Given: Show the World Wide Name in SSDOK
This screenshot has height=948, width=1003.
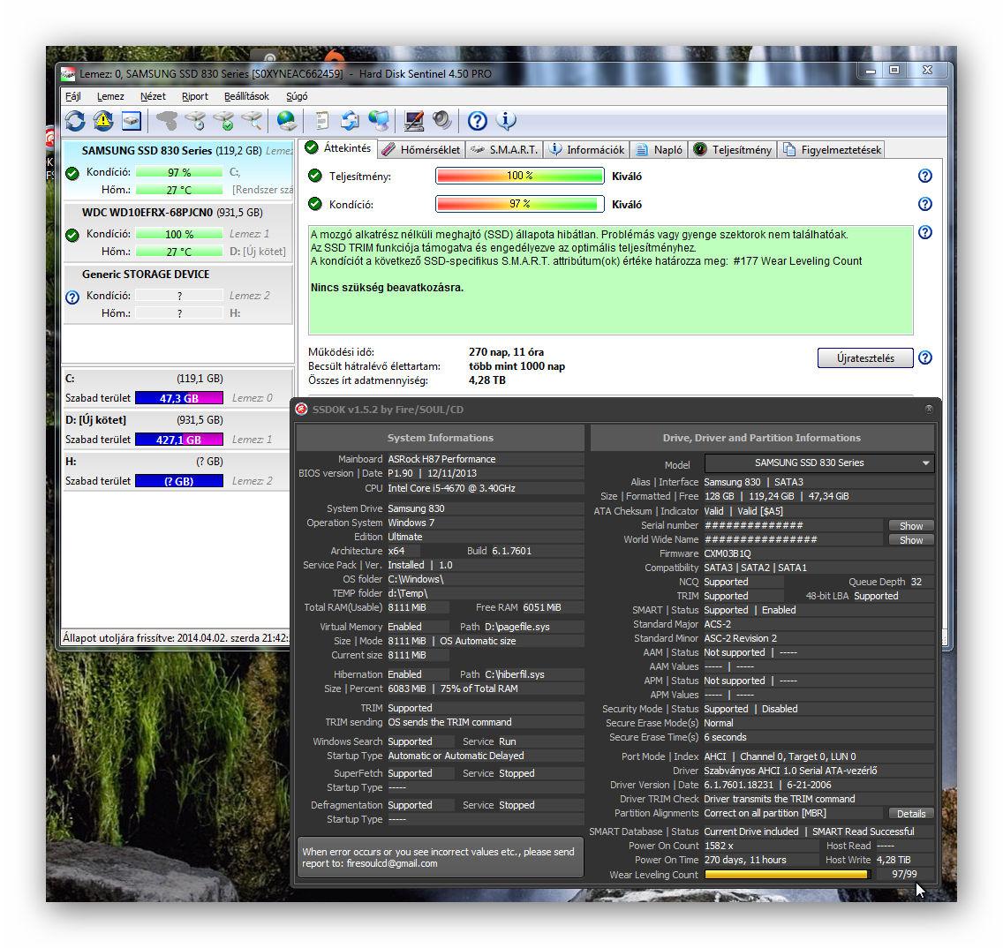Looking at the screenshot, I should coord(911,540).
